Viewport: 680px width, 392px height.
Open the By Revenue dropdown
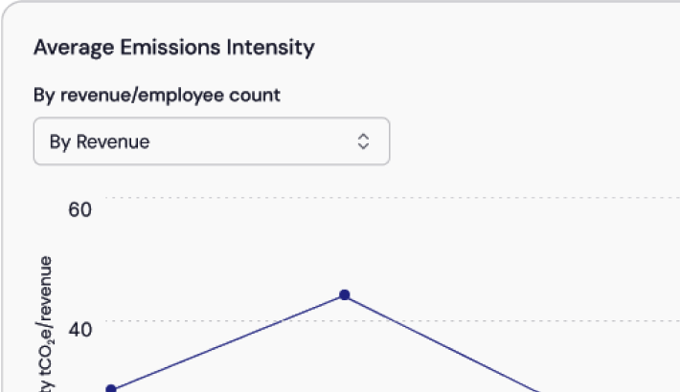pos(211,142)
